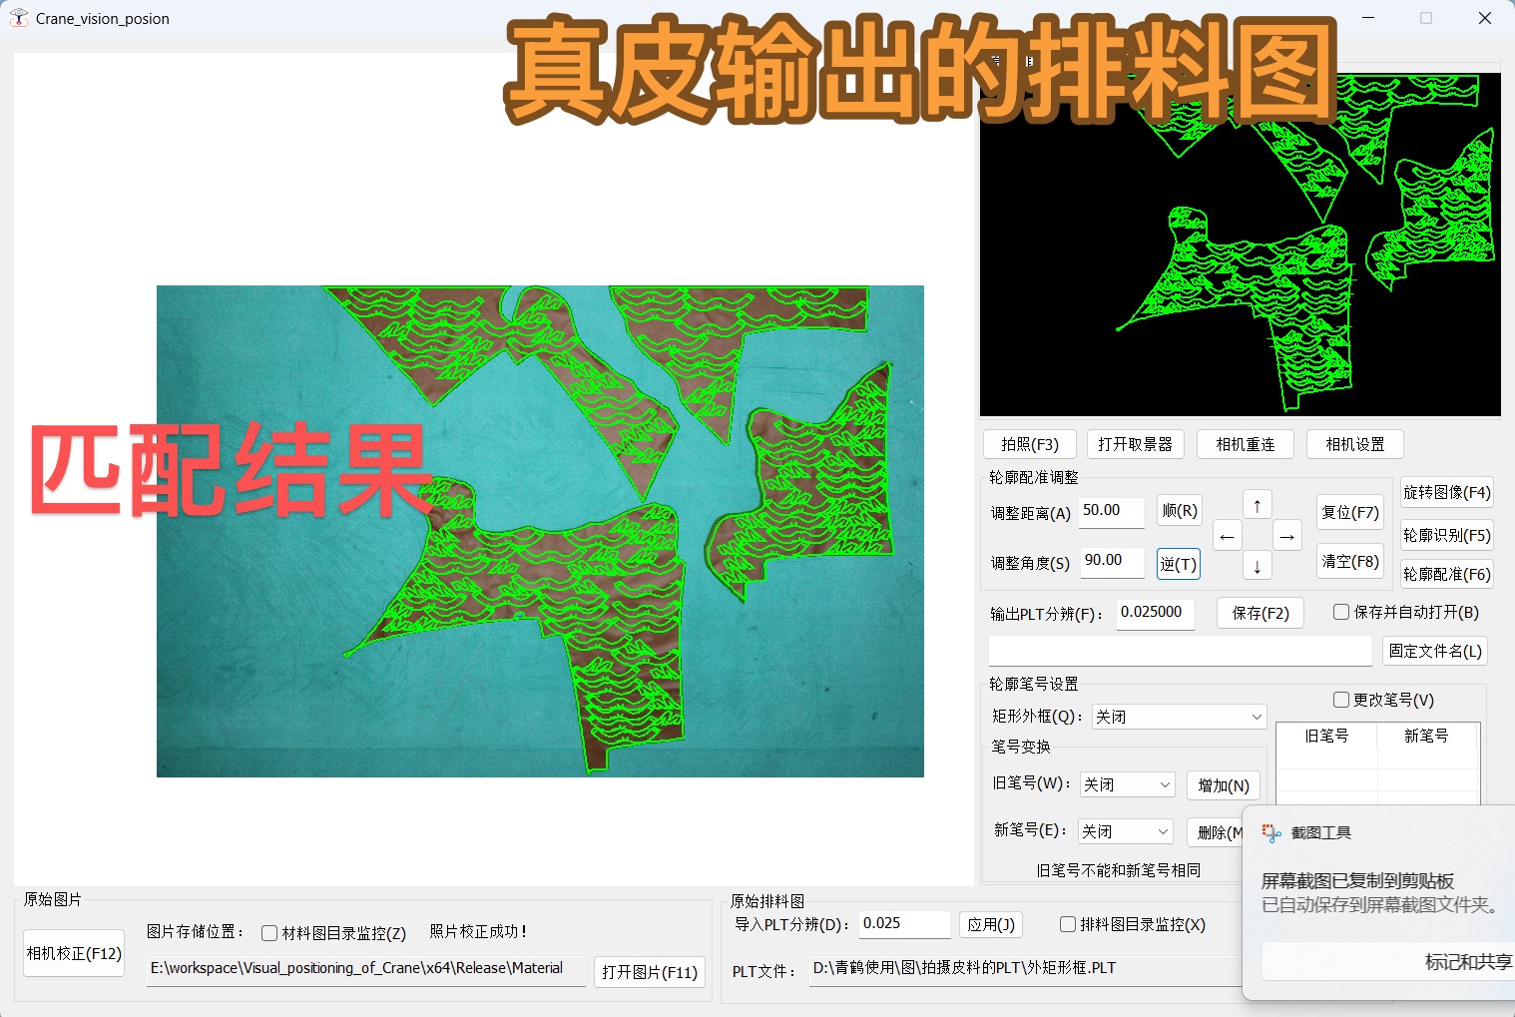This screenshot has width=1515, height=1017.
Task: Click the 轮廓识别(F5) button
Action: pyautogui.click(x=1446, y=535)
